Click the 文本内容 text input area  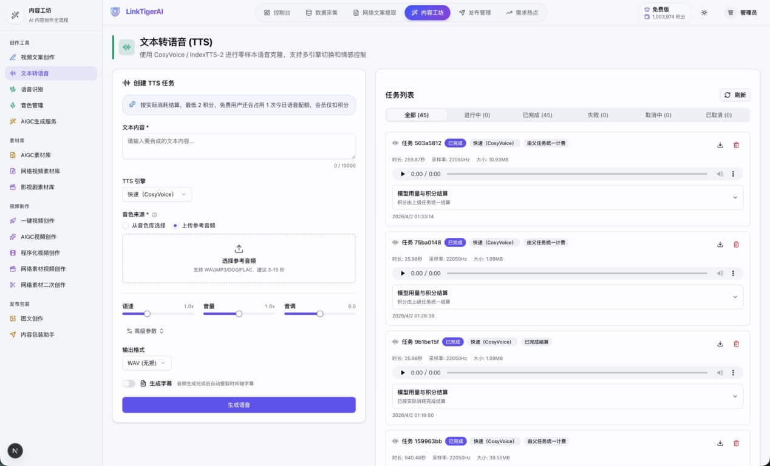(239, 146)
